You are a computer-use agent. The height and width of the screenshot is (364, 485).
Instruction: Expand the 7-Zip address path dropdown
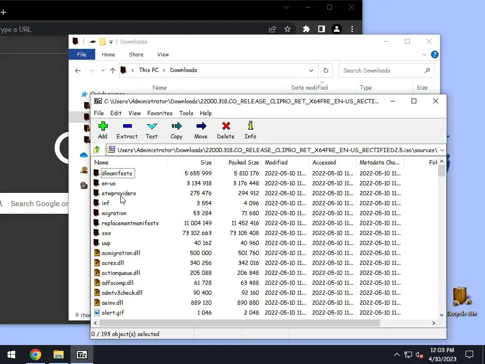(x=442, y=150)
